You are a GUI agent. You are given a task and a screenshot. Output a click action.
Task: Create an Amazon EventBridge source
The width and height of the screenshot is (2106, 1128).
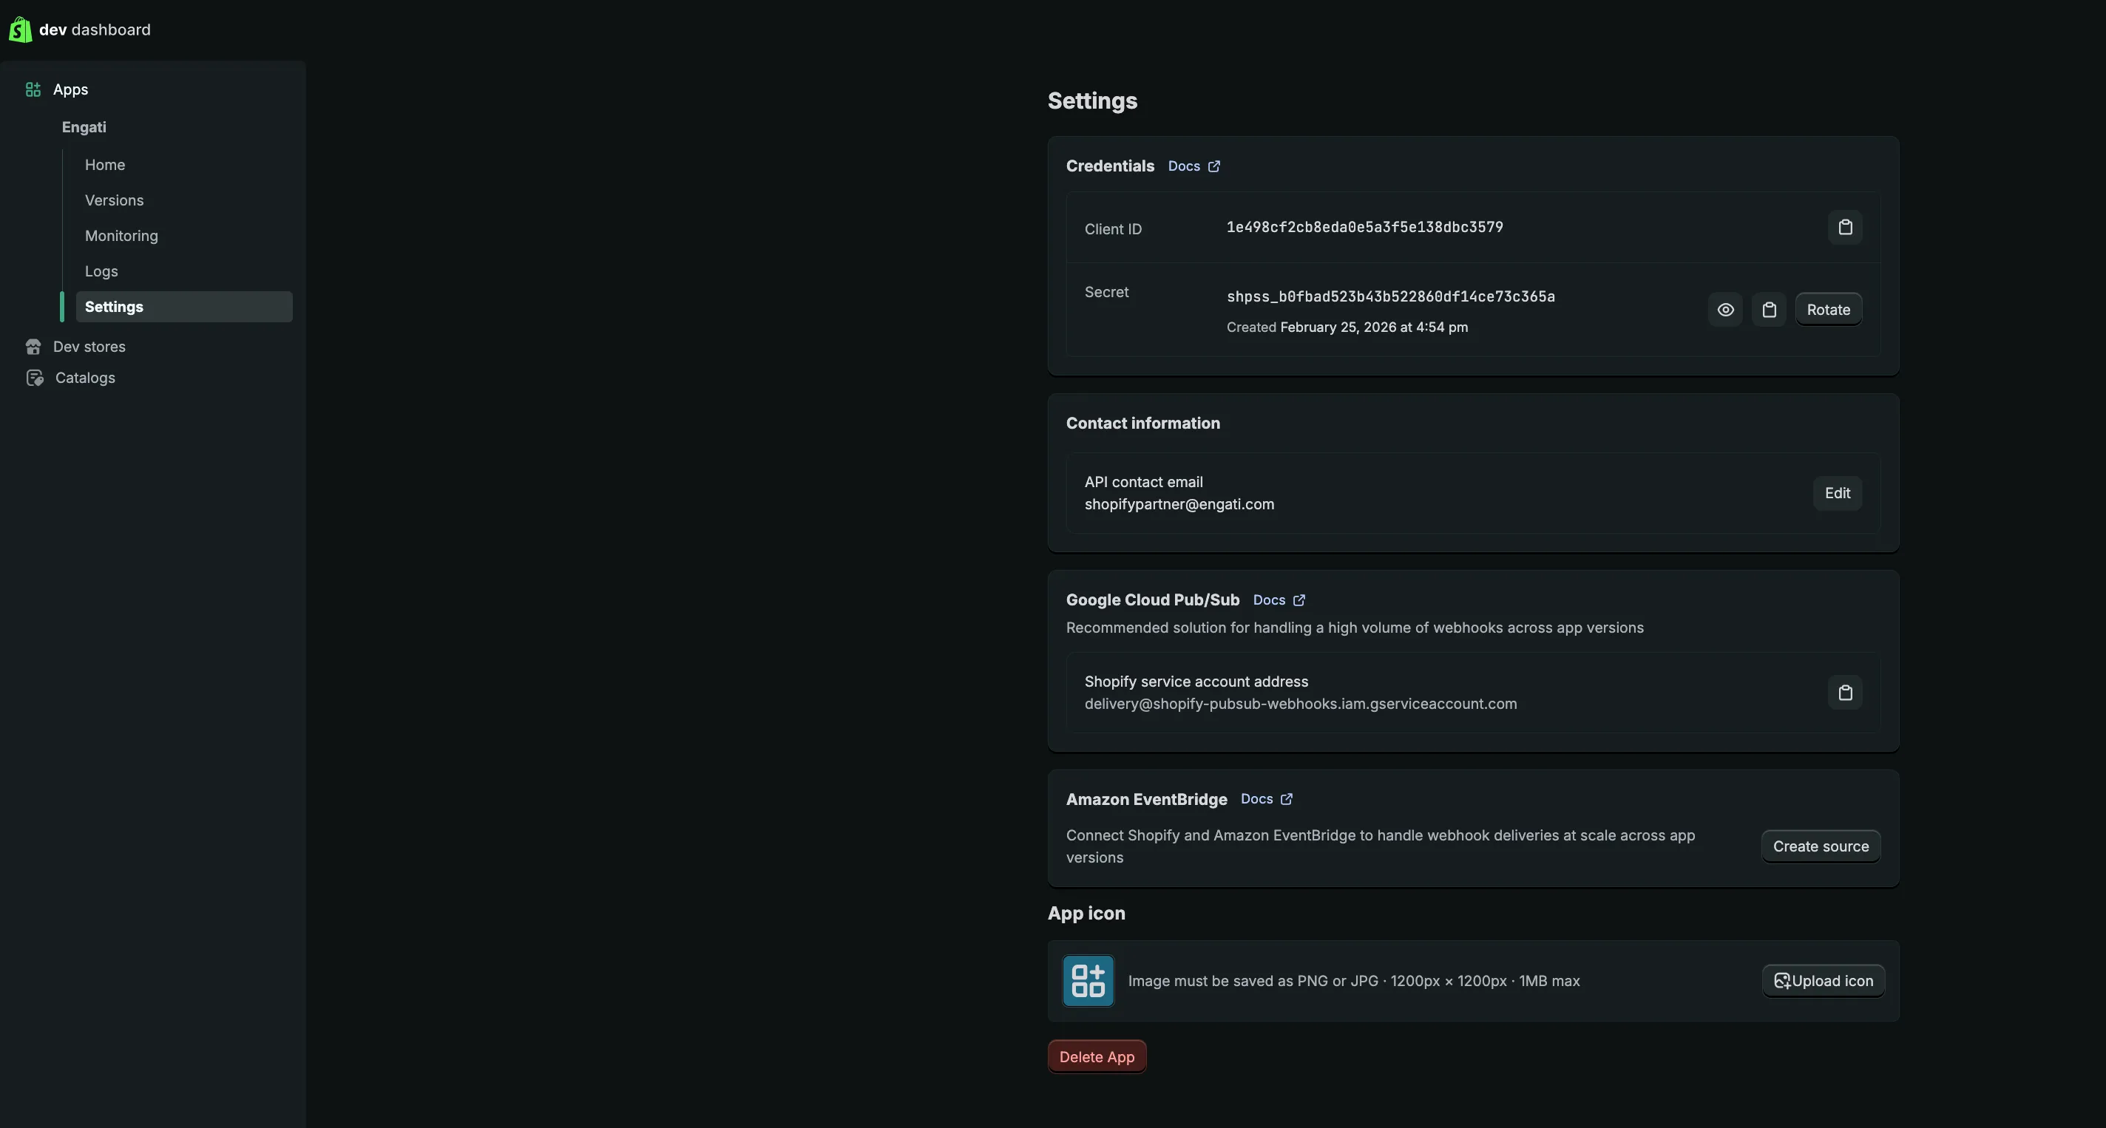(1821, 847)
